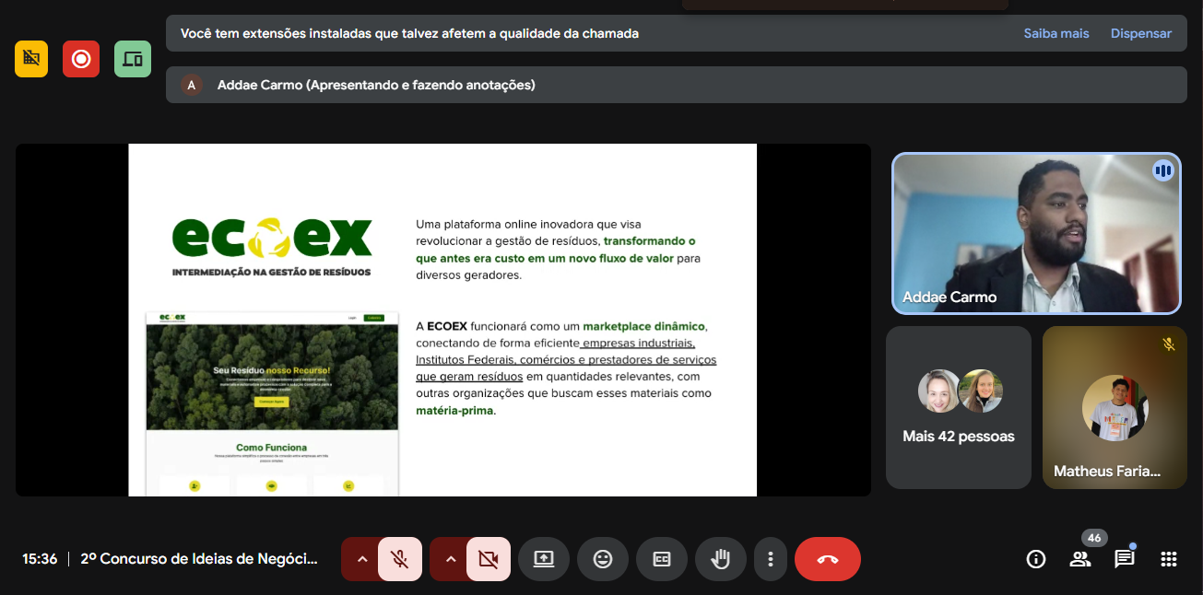Open the three-dot more options menu

[x=770, y=559]
